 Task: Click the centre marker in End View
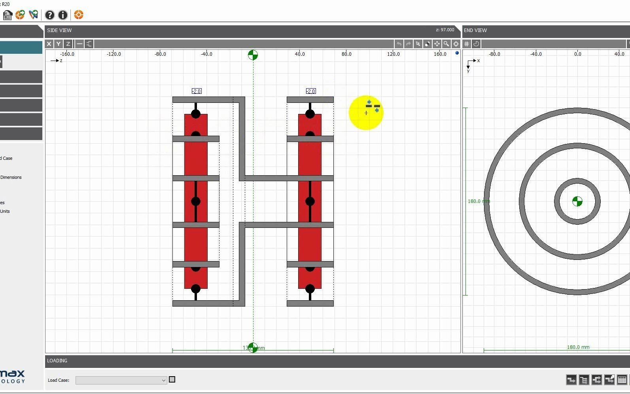(x=577, y=202)
